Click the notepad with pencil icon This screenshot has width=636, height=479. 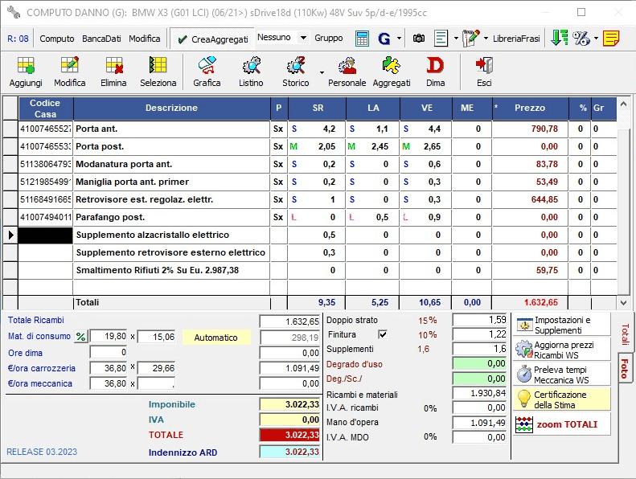tap(471, 38)
